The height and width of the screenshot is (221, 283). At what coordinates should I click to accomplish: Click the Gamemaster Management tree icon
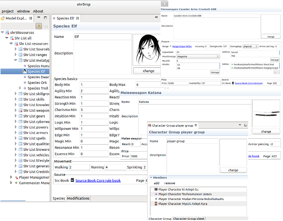(16, 183)
